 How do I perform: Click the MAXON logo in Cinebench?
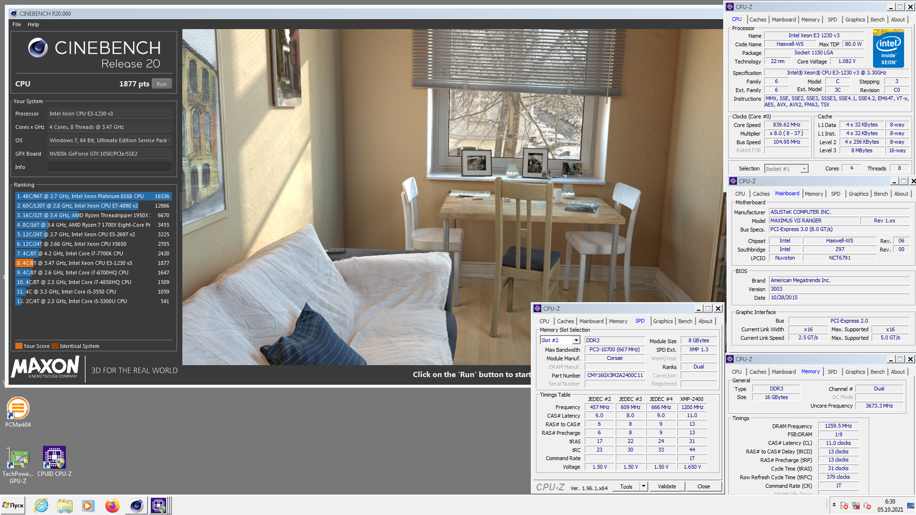pyautogui.click(x=45, y=367)
